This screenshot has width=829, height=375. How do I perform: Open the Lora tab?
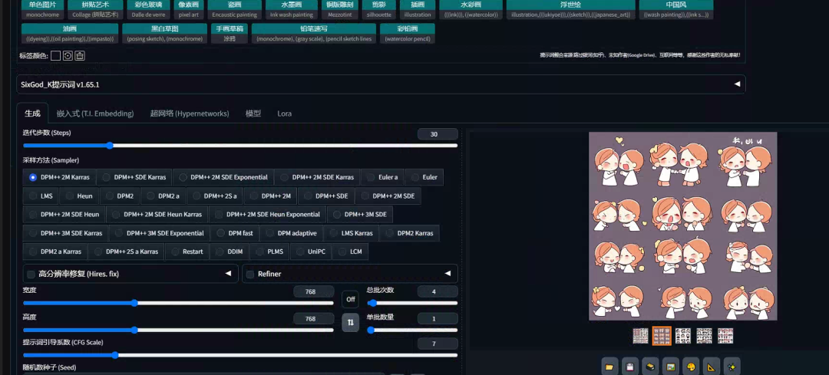(x=285, y=113)
